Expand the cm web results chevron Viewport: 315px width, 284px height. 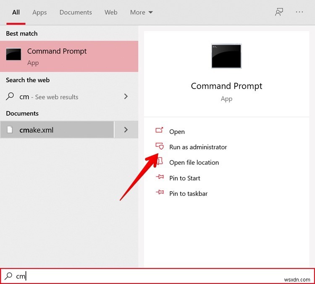pos(126,96)
